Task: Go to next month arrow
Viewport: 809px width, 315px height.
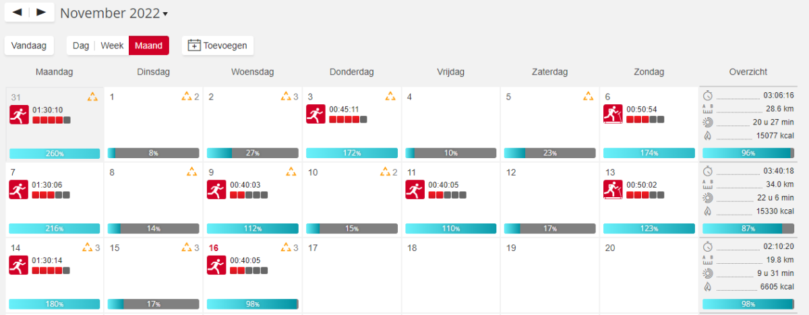Action: [41, 12]
